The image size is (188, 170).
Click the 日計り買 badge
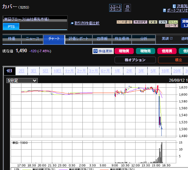point(172,26)
